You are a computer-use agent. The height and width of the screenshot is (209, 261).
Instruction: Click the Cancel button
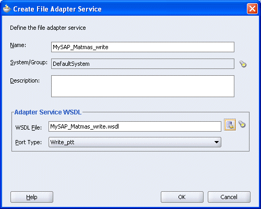click(229, 197)
